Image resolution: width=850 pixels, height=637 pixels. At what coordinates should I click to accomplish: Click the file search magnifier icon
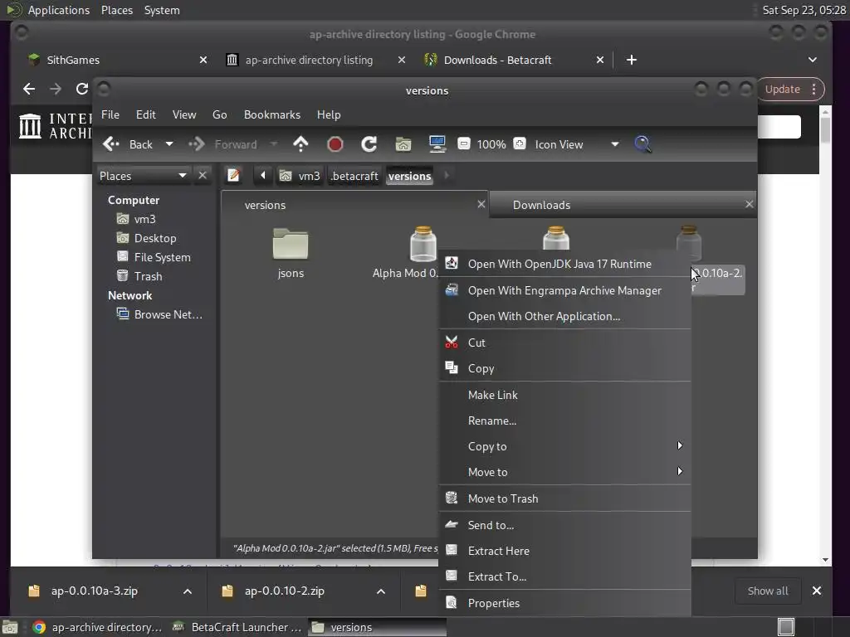pos(642,144)
